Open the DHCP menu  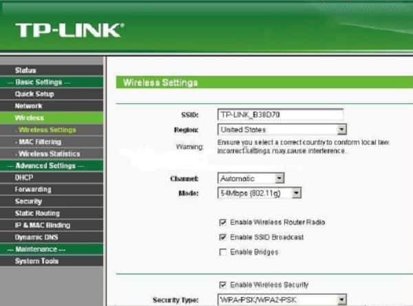click(x=52, y=178)
